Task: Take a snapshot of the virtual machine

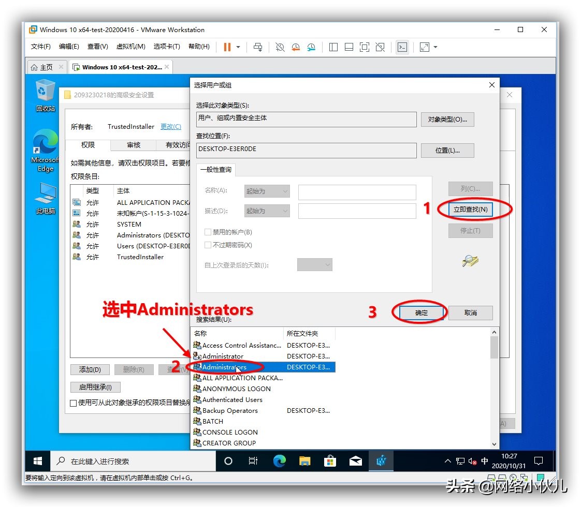Action: click(280, 47)
